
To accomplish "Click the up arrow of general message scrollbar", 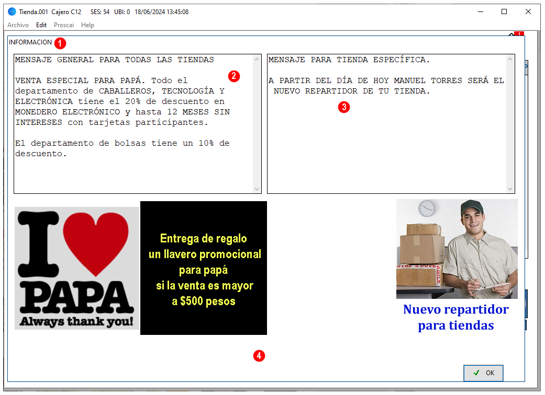I will 257,59.
